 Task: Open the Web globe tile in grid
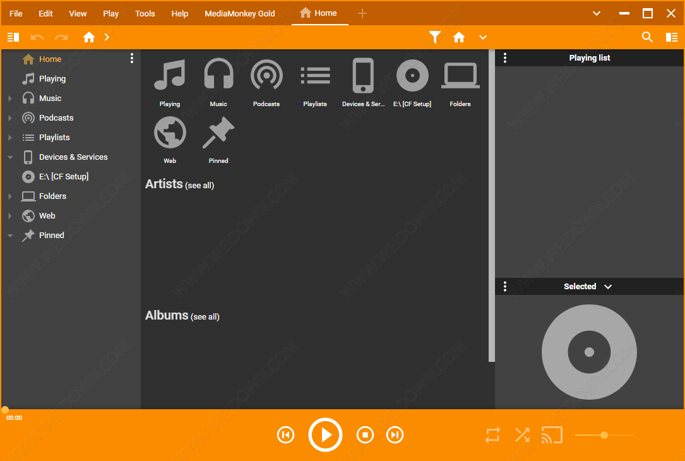[170, 139]
